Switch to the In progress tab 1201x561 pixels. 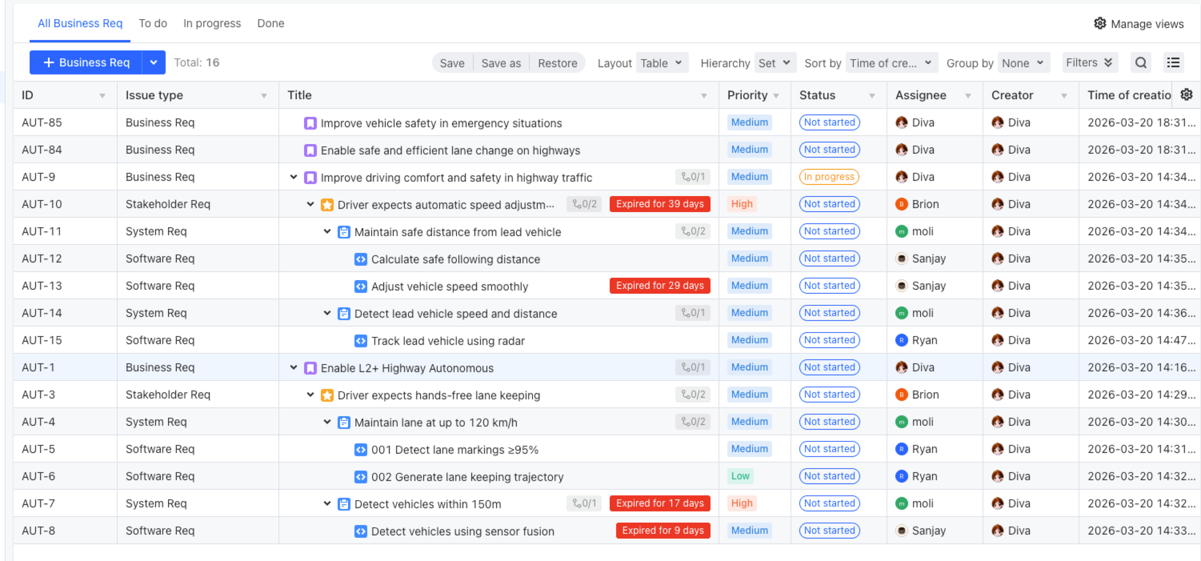(212, 23)
